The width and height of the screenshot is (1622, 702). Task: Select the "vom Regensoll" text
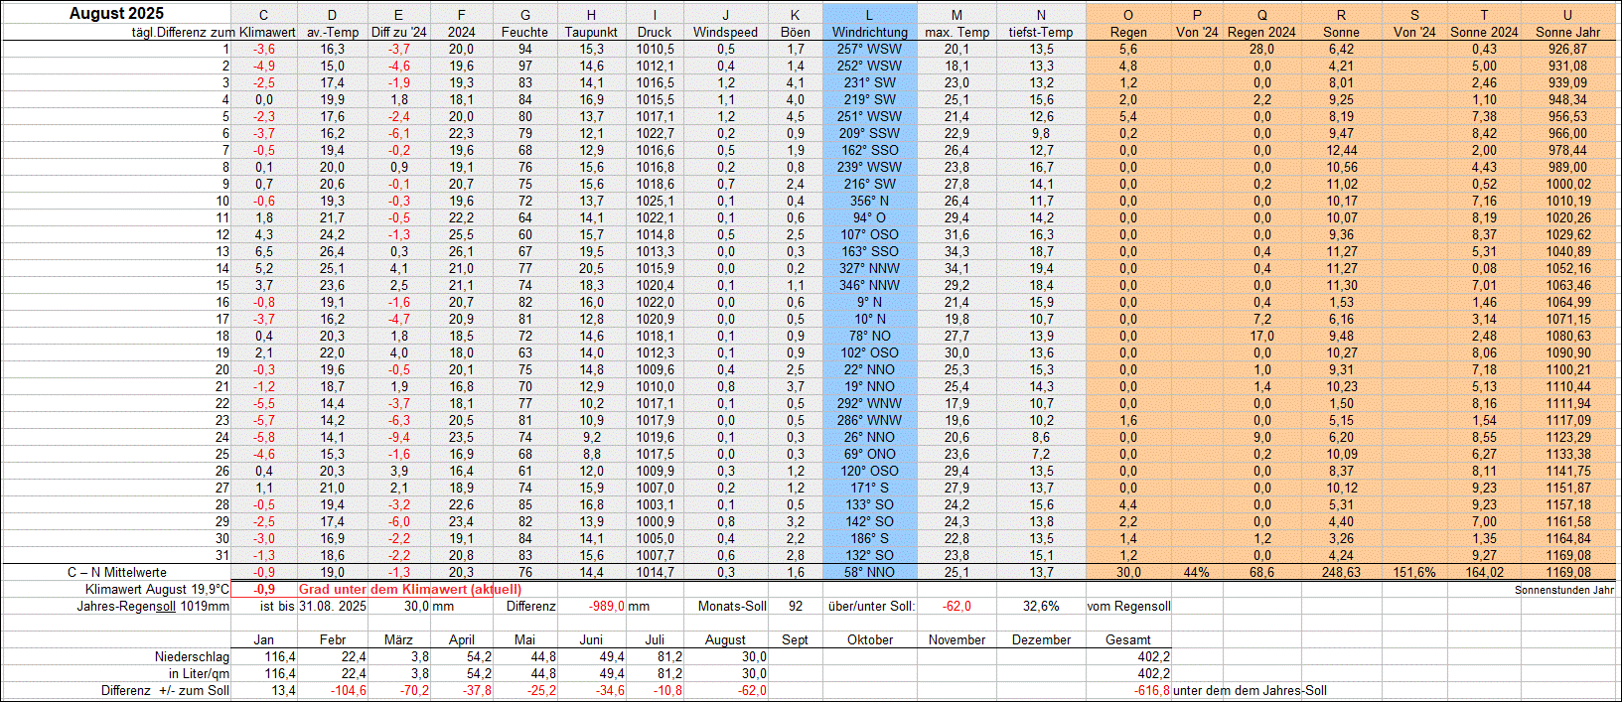[x=1128, y=606]
